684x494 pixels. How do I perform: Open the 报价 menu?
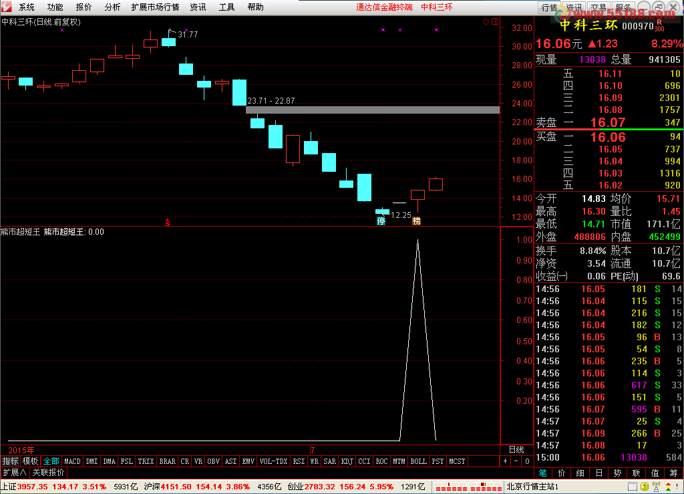(x=83, y=7)
